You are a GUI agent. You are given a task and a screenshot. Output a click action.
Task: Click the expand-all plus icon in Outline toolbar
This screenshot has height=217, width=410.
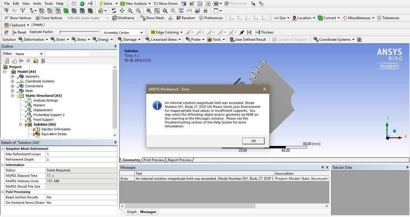(28, 61)
